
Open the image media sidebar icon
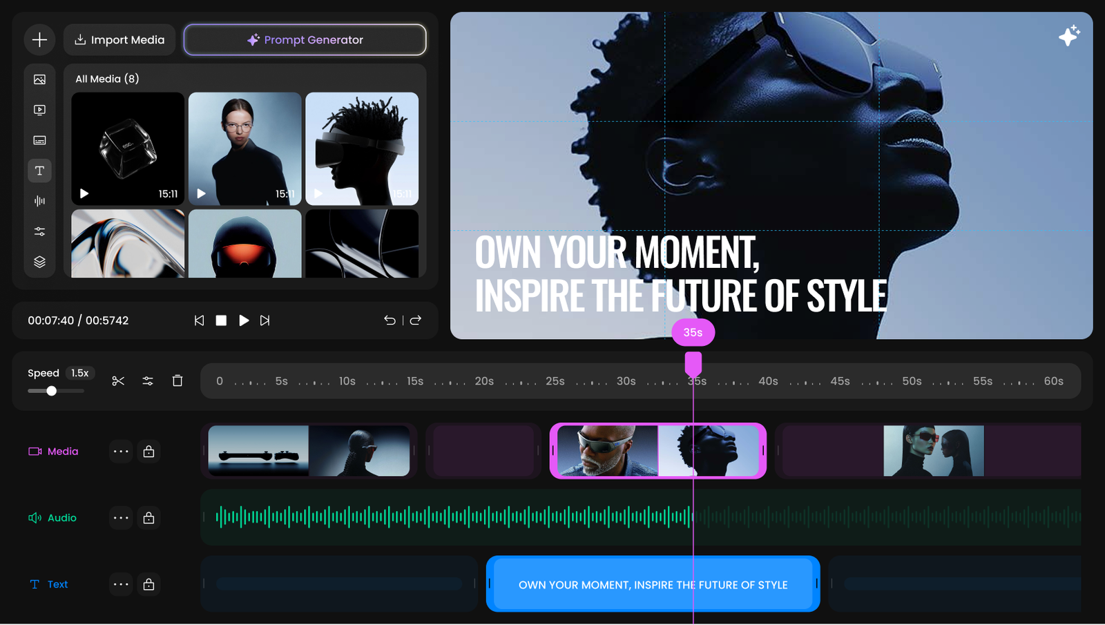(x=39, y=79)
